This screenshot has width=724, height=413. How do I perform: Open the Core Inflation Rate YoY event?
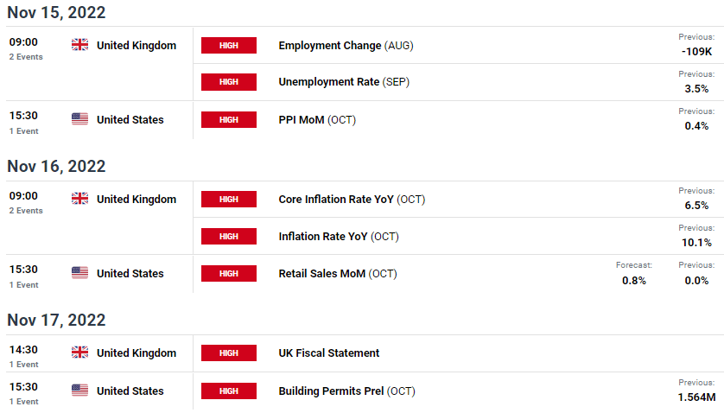(x=352, y=199)
